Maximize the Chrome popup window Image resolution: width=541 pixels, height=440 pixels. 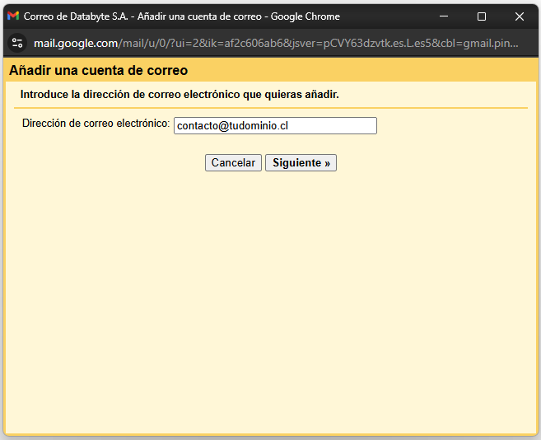pos(482,16)
